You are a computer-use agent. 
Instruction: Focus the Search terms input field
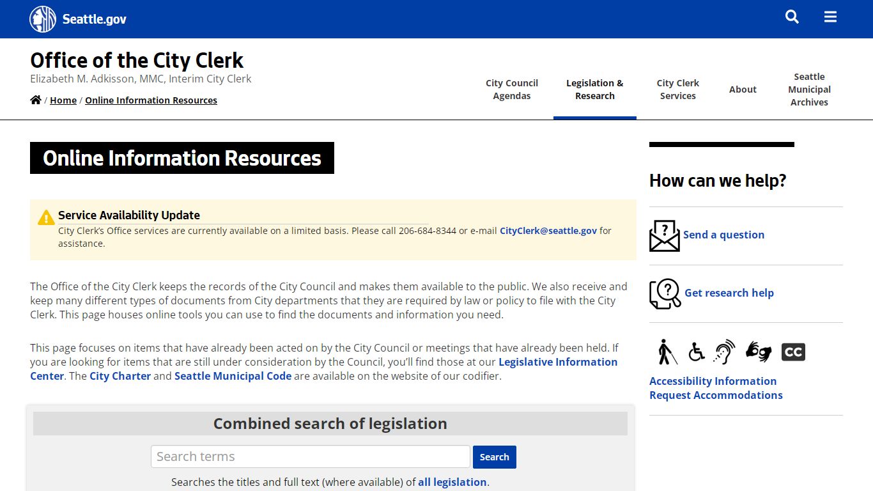click(311, 456)
